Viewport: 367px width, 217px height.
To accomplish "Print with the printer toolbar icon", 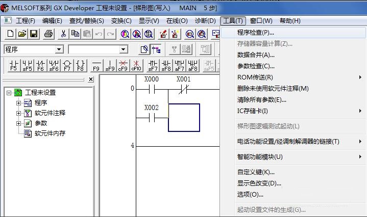I will click(48, 34).
